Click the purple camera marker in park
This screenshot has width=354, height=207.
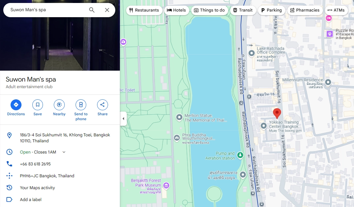click(x=123, y=42)
